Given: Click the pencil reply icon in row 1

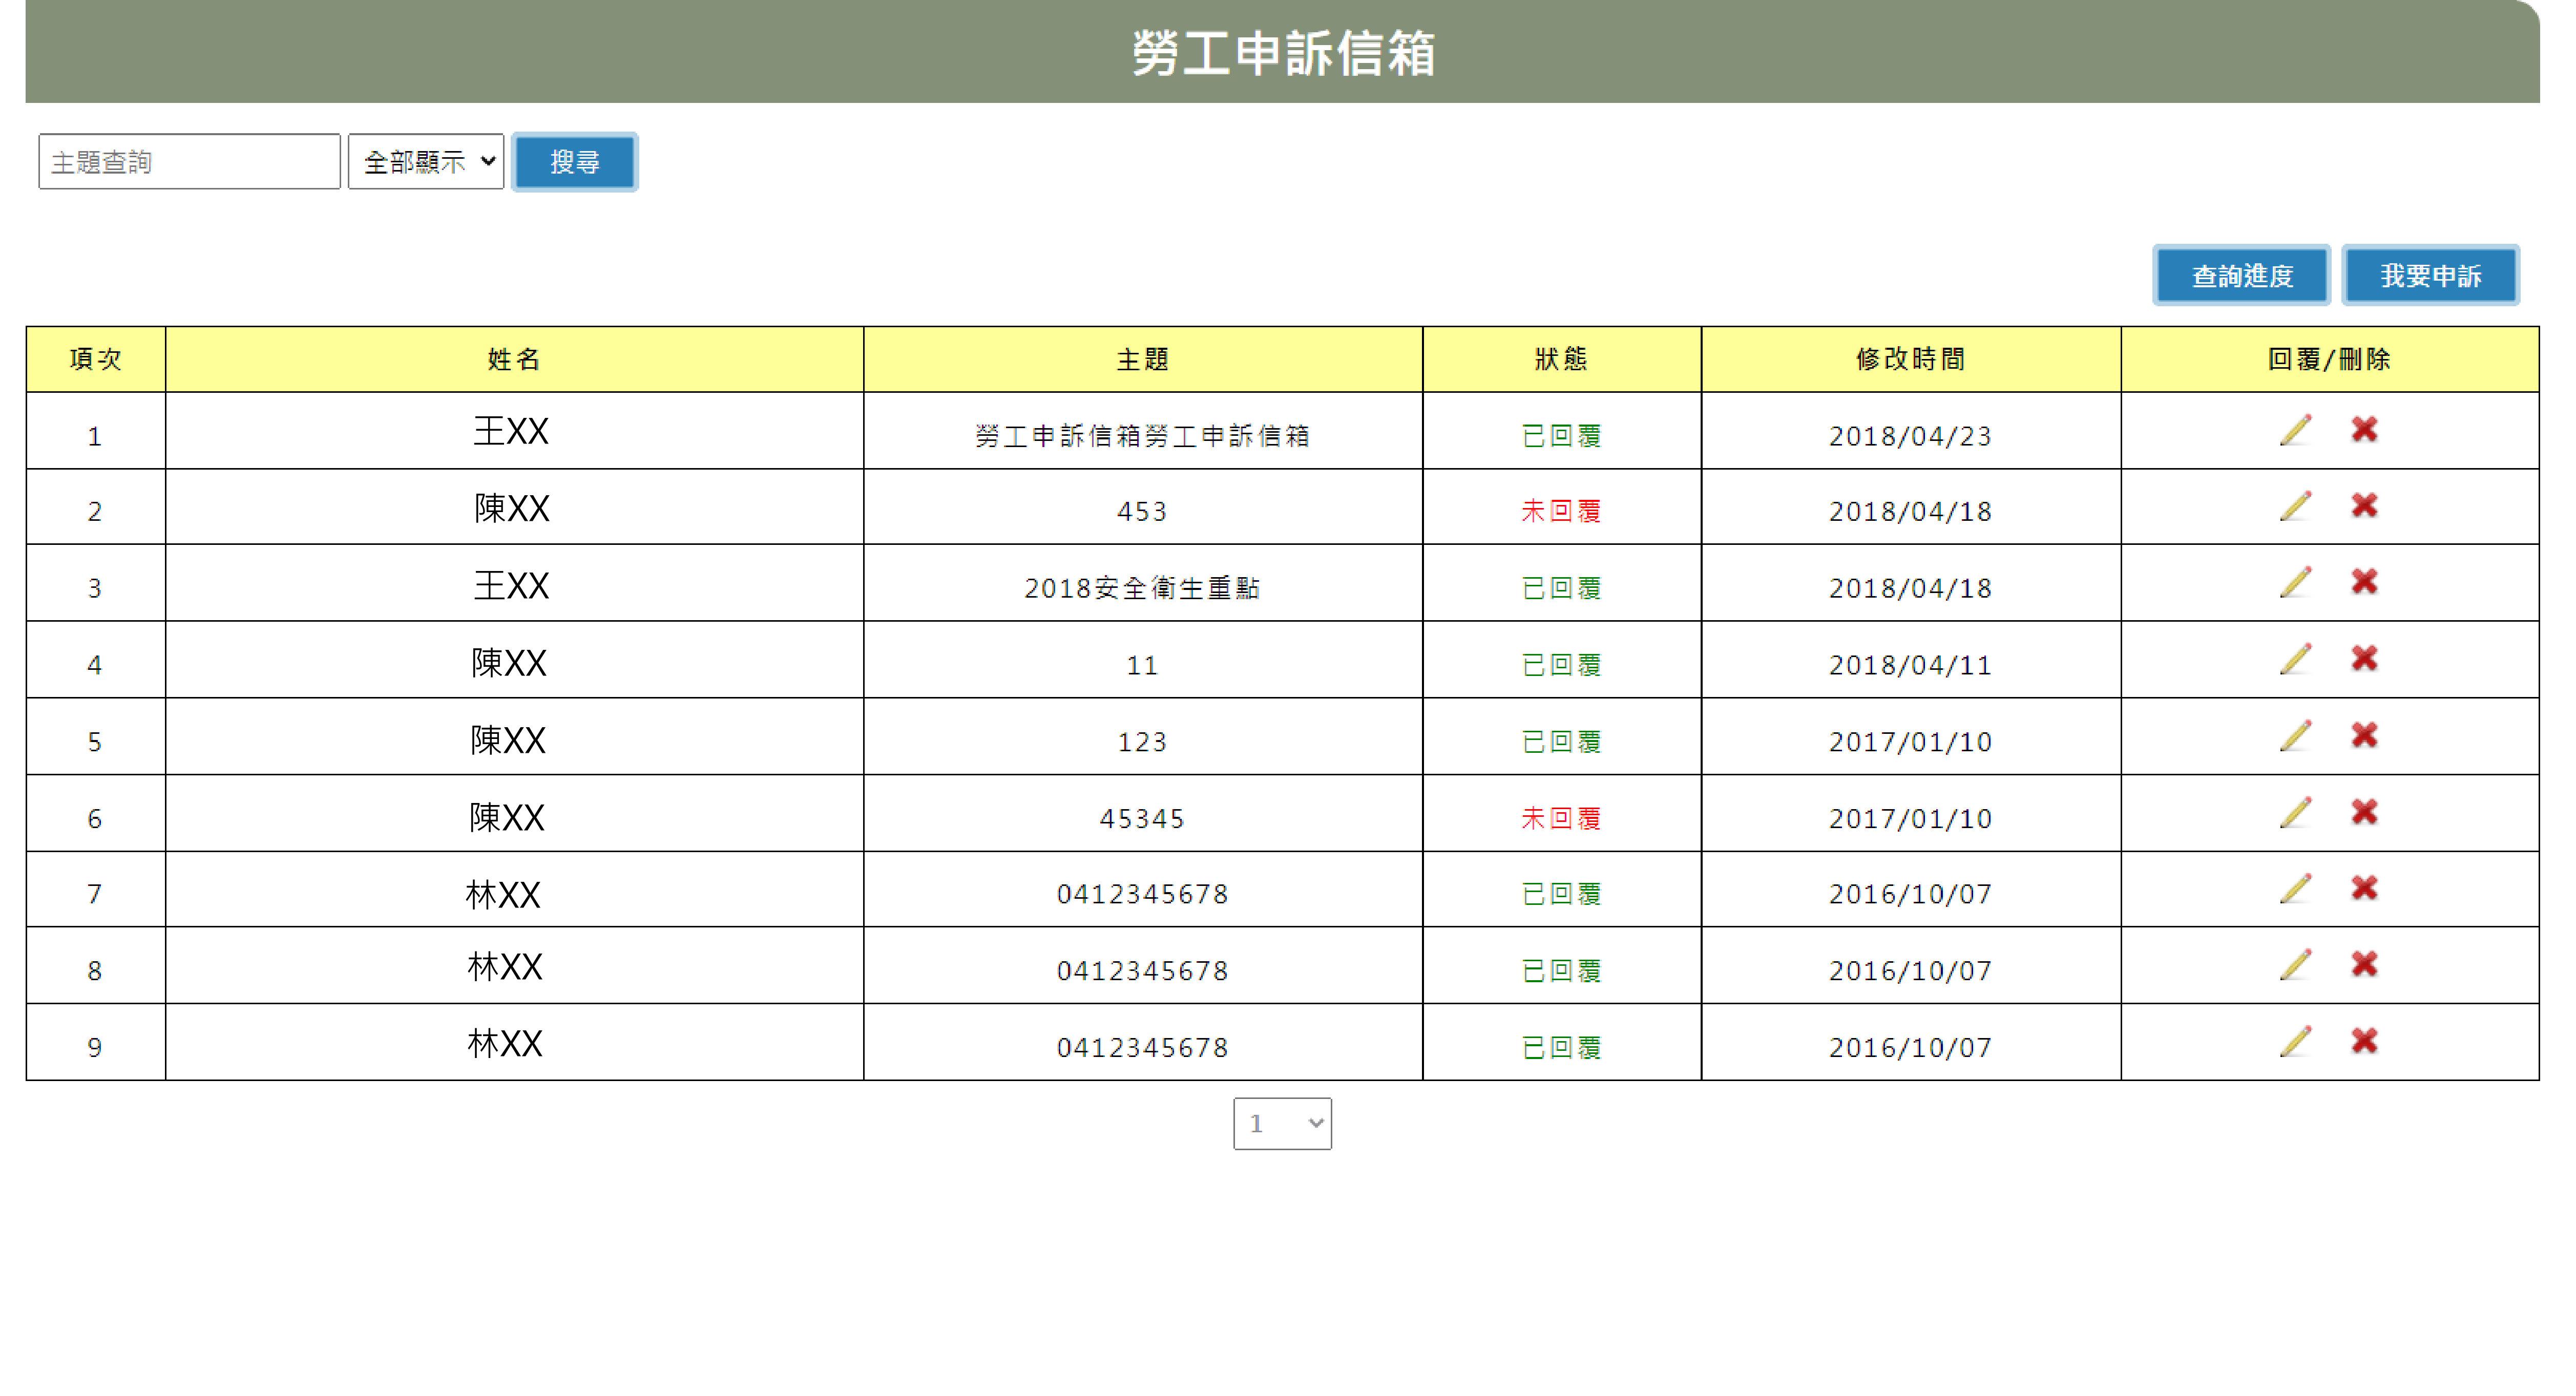Looking at the screenshot, I should click(2295, 430).
